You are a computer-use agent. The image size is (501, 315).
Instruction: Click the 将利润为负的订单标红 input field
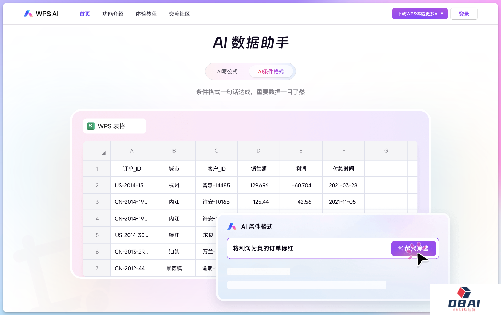pyautogui.click(x=333, y=248)
